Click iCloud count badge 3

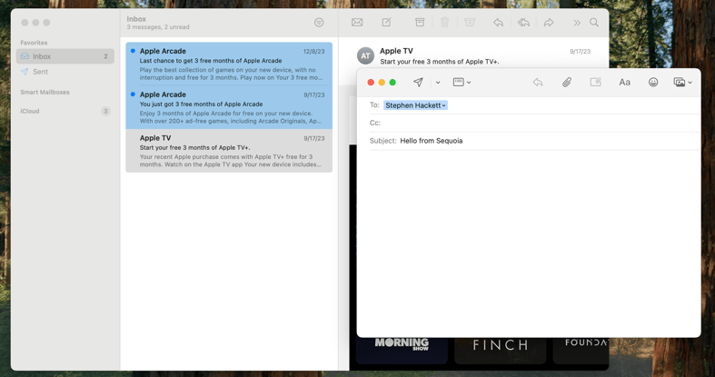(105, 111)
